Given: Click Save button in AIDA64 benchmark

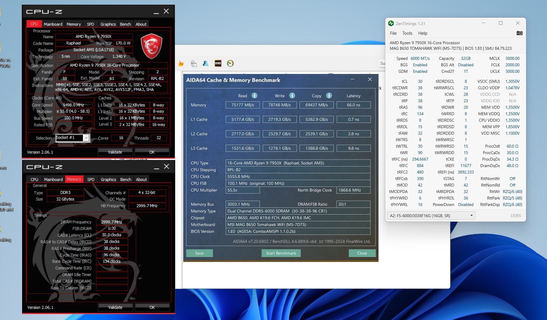Looking at the screenshot, I should tap(199, 253).
